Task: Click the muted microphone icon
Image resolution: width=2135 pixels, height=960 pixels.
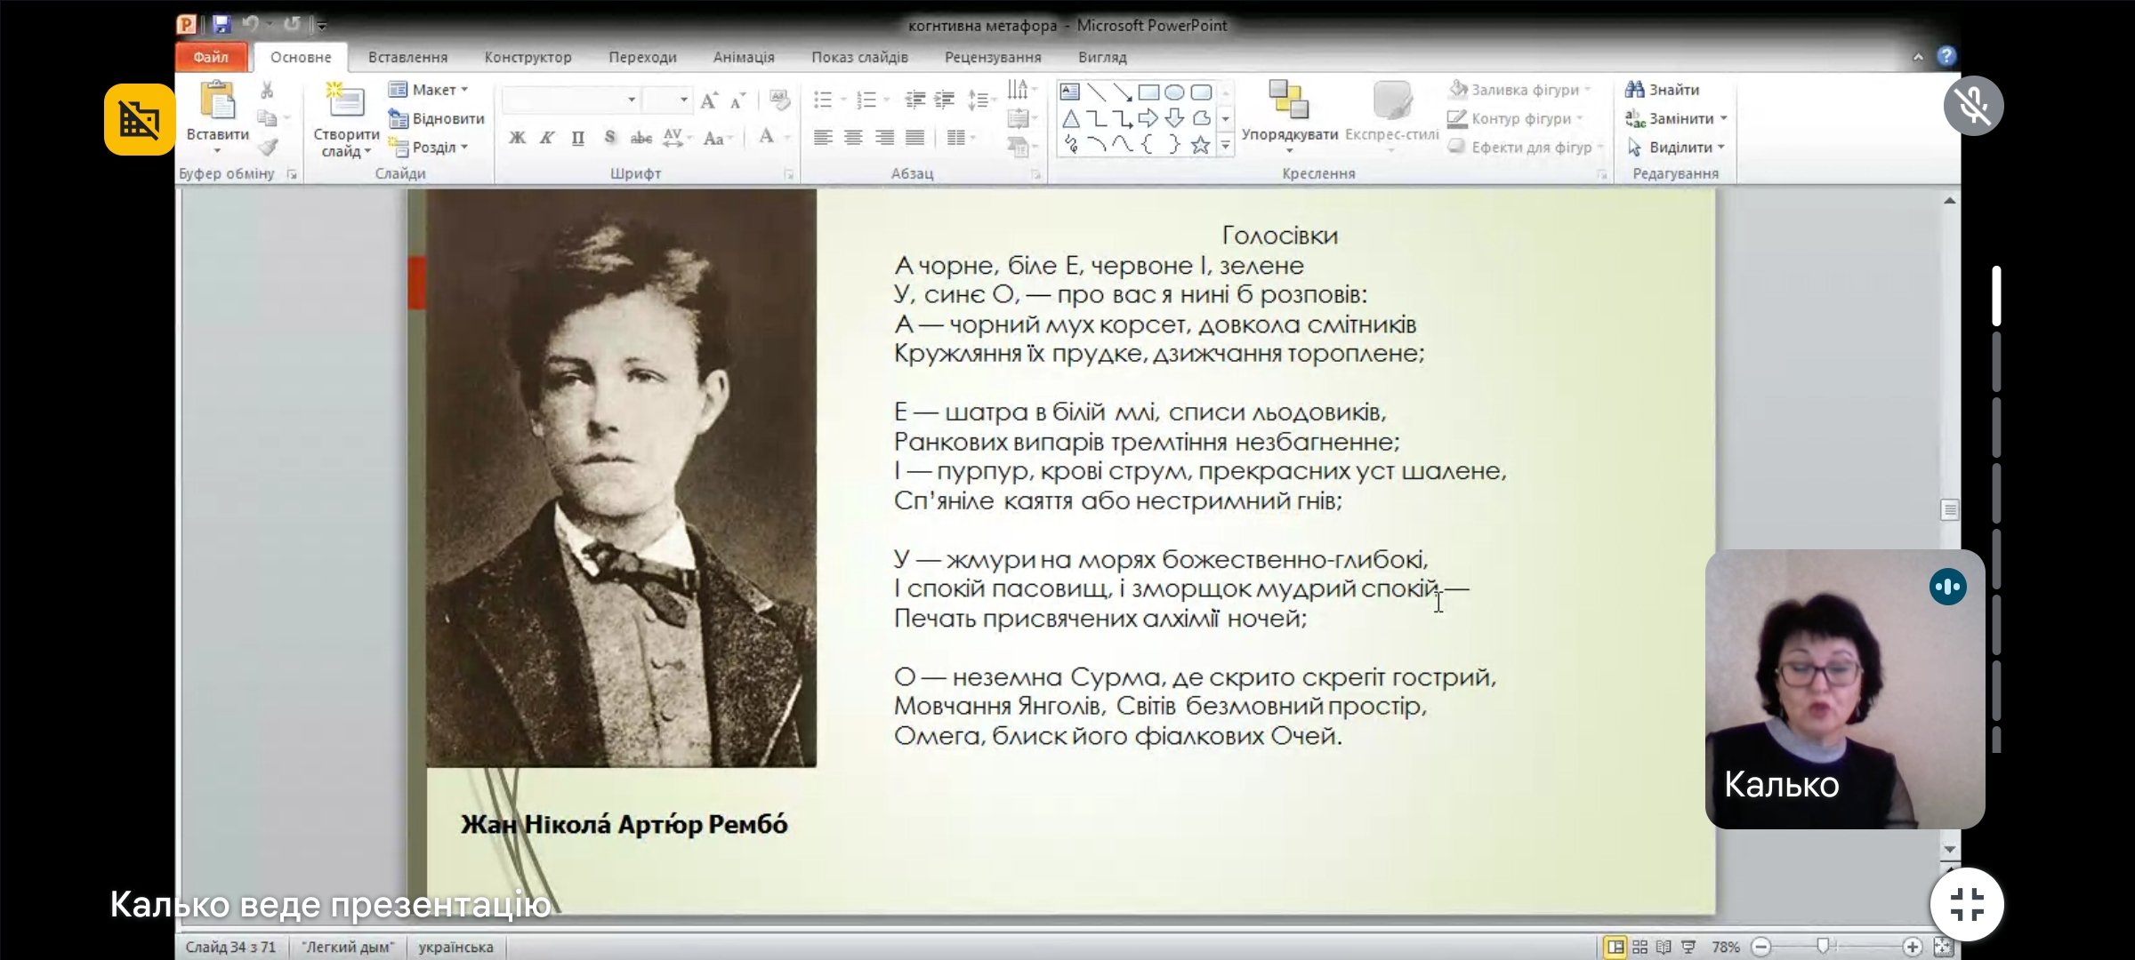Action: pyautogui.click(x=1973, y=106)
